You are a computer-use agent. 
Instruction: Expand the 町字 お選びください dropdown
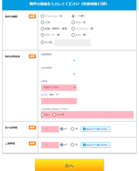59,88
